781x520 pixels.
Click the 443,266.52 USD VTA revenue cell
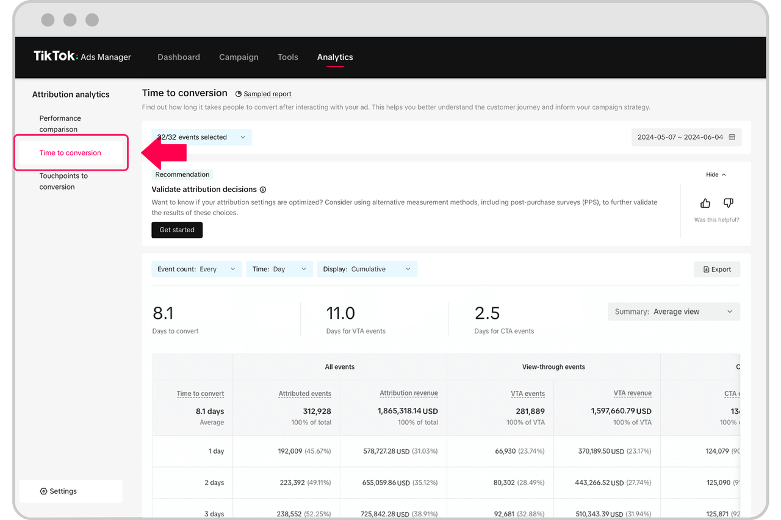(613, 483)
